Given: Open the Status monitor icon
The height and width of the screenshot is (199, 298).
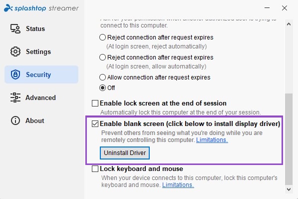Looking at the screenshot, I should (x=15, y=29).
